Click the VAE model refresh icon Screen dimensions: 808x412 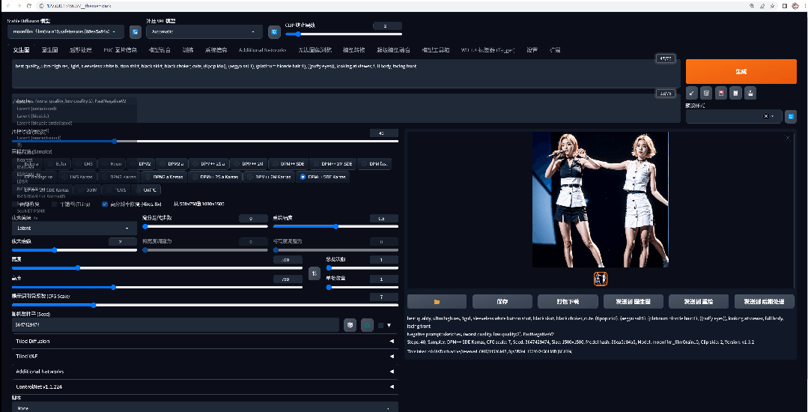tap(274, 31)
